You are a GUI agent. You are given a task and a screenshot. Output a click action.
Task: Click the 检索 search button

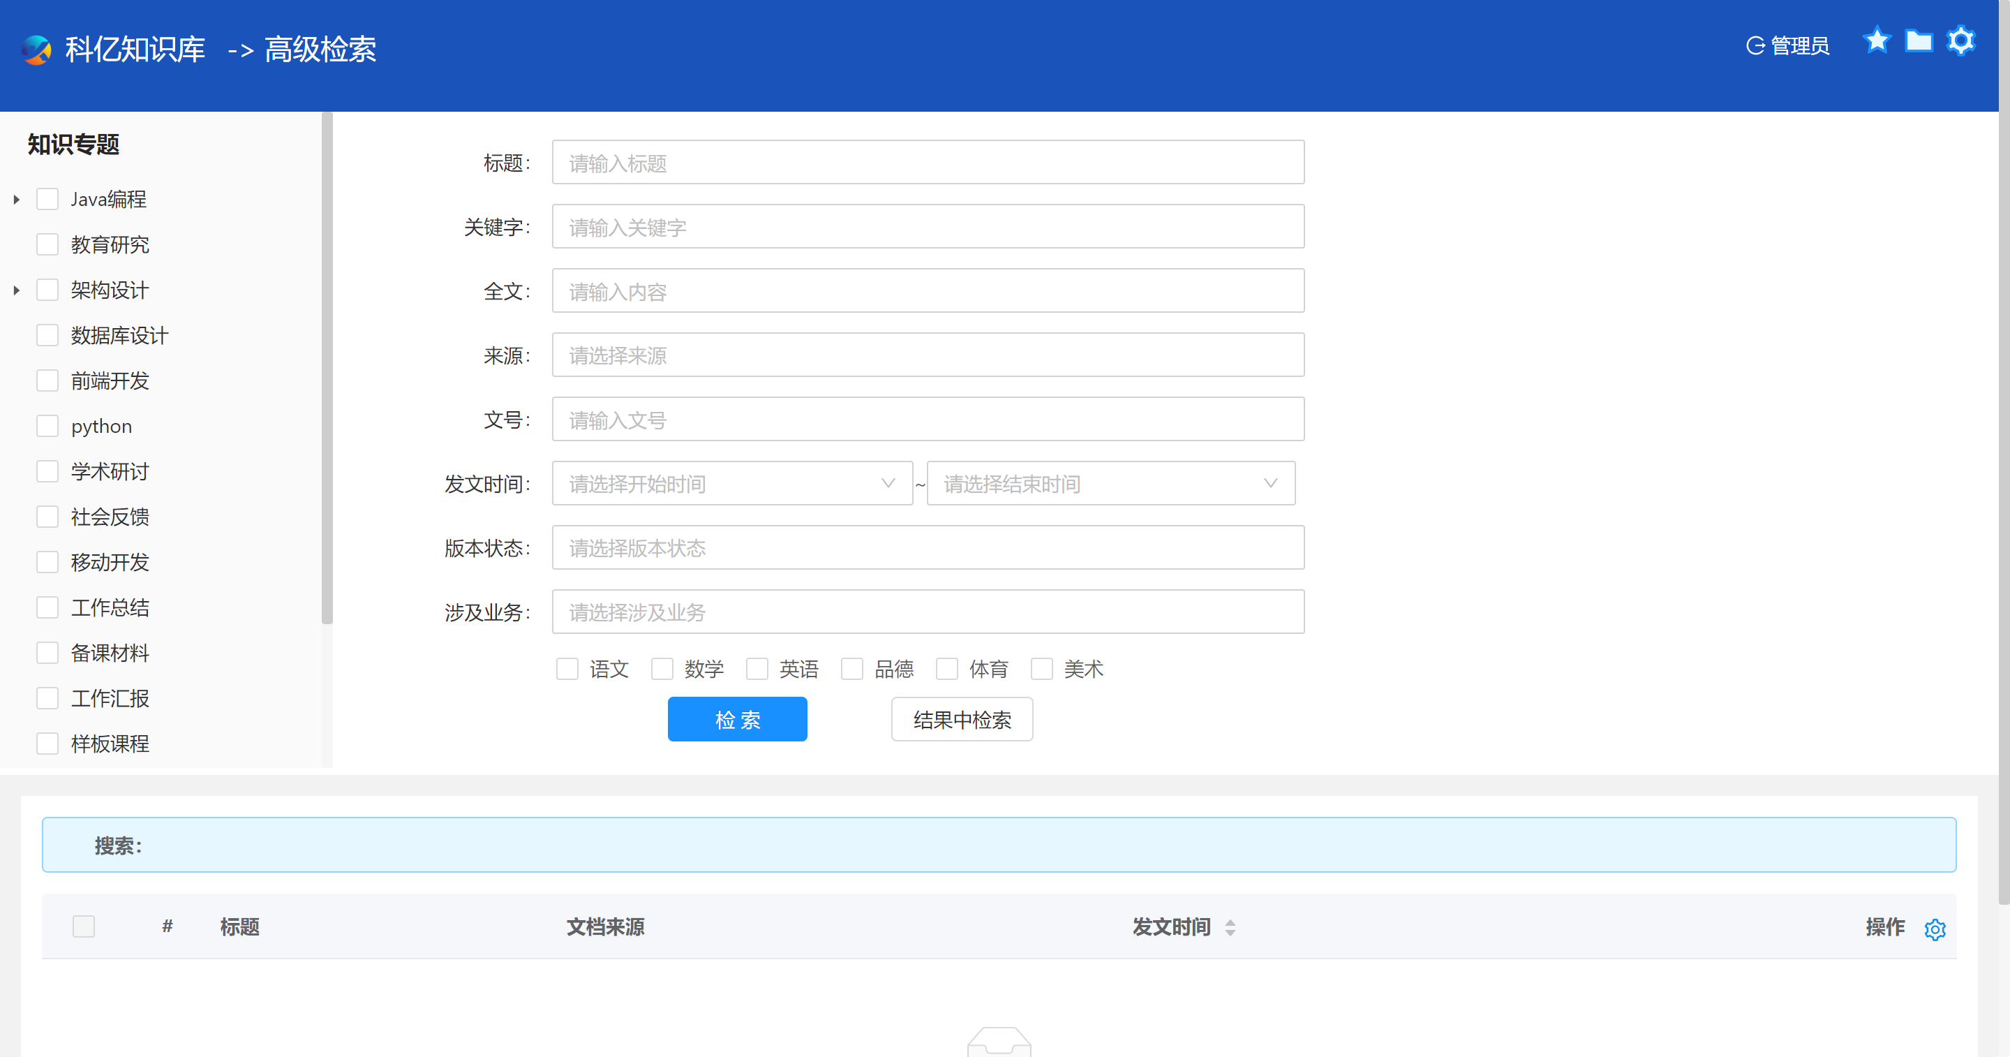coord(736,719)
